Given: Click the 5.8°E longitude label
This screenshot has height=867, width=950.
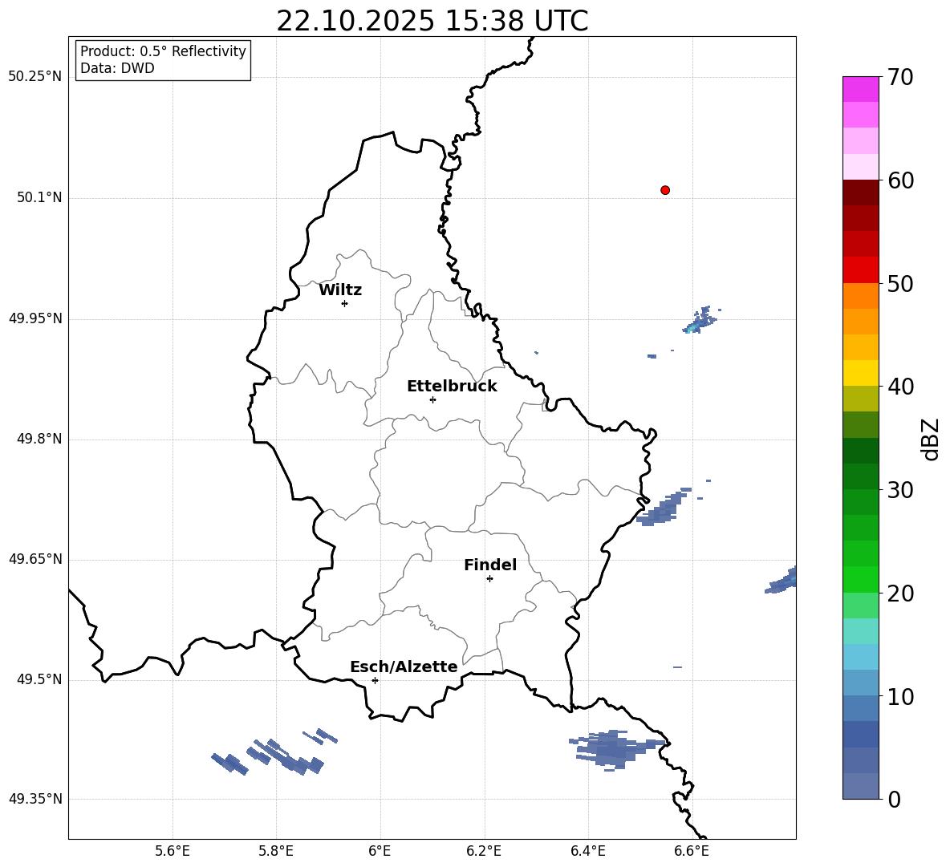Looking at the screenshot, I should (x=276, y=851).
